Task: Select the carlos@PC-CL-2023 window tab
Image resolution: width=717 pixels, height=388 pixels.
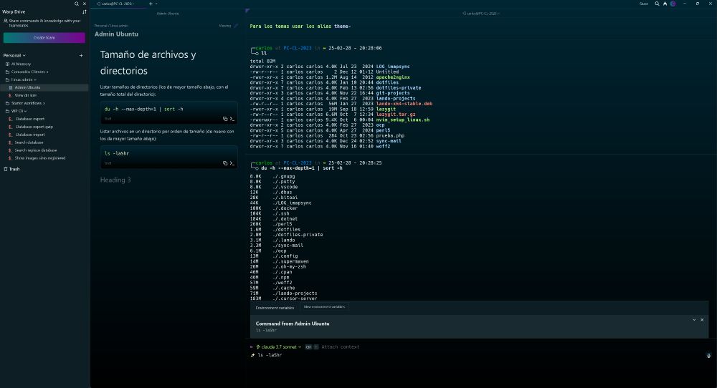Action: coord(118,4)
